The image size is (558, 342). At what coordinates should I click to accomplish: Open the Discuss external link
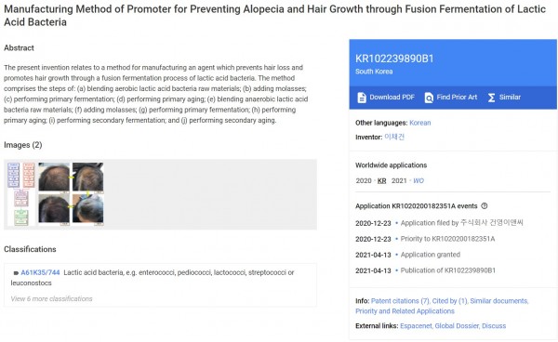(494, 326)
